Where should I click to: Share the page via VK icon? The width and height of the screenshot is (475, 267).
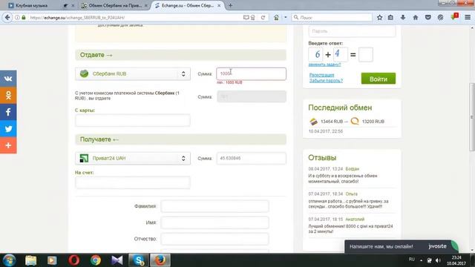(x=8, y=79)
